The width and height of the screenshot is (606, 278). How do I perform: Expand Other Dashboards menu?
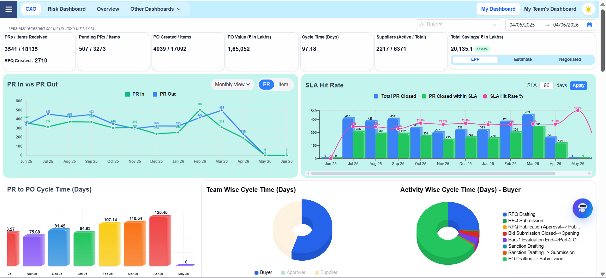tap(155, 9)
